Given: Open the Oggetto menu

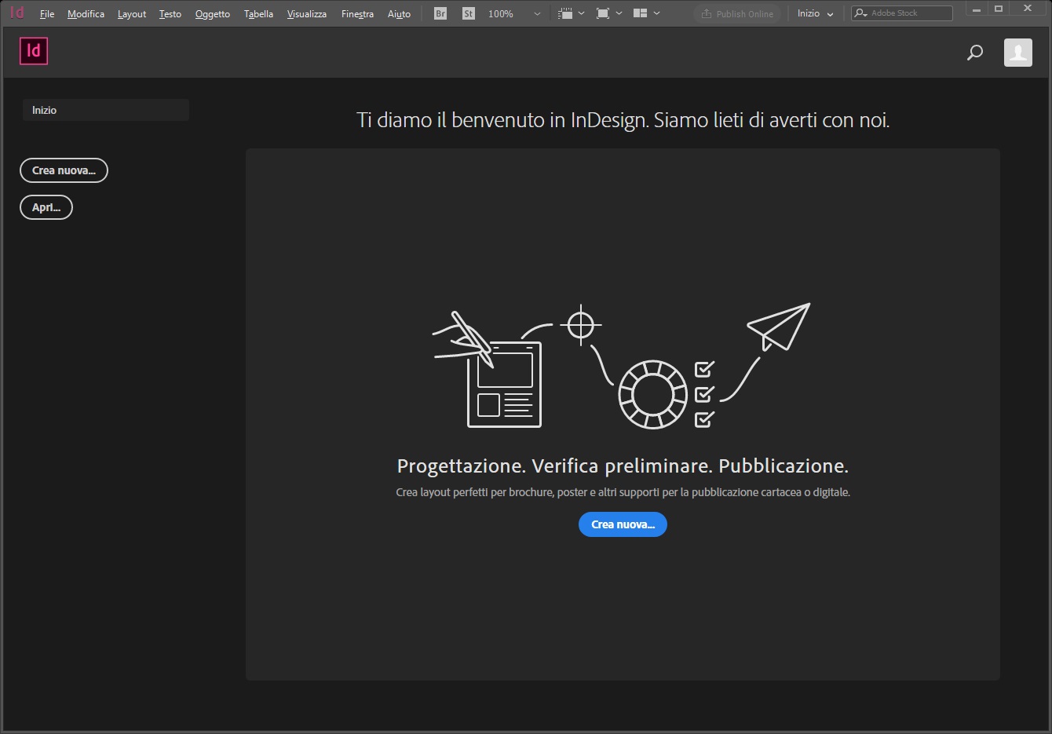Looking at the screenshot, I should [213, 14].
